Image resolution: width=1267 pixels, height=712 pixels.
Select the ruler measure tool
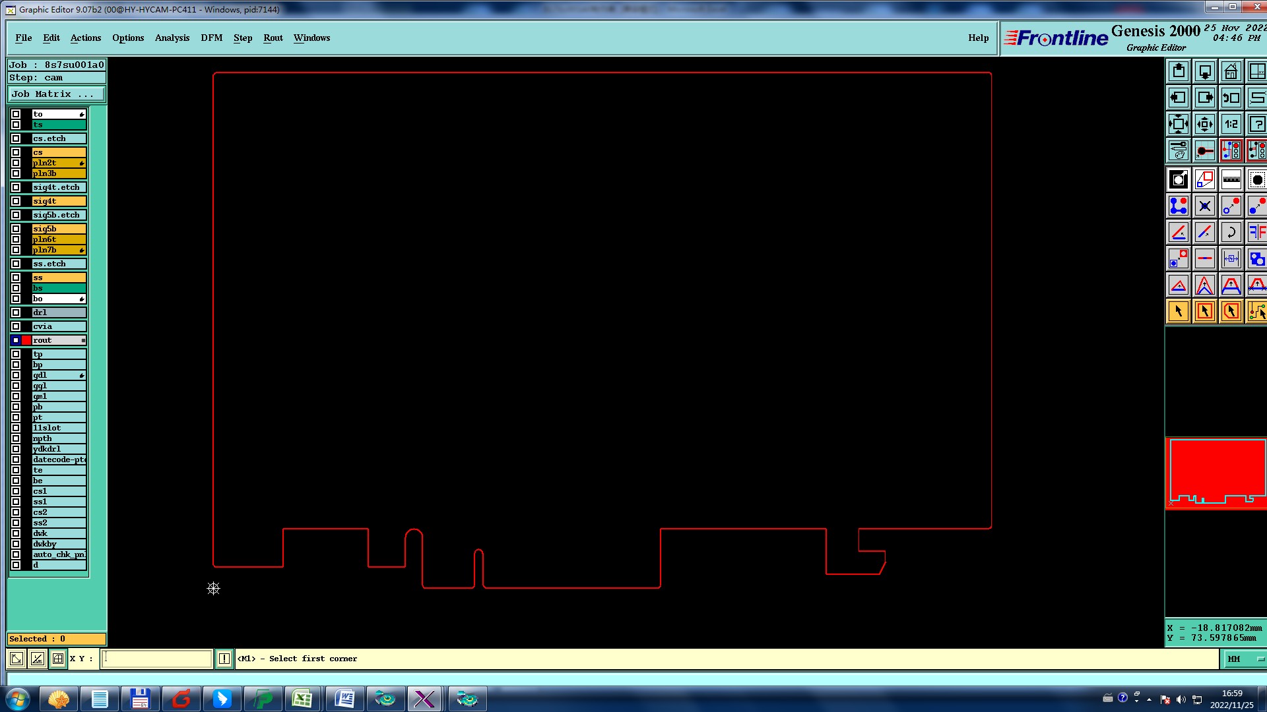pyautogui.click(x=1231, y=179)
